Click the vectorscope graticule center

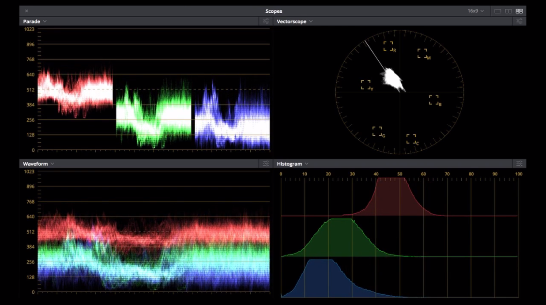tap(399, 92)
